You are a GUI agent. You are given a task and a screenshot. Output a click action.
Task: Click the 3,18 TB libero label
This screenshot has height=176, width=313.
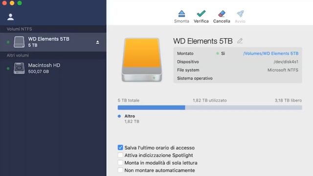[x=288, y=100]
